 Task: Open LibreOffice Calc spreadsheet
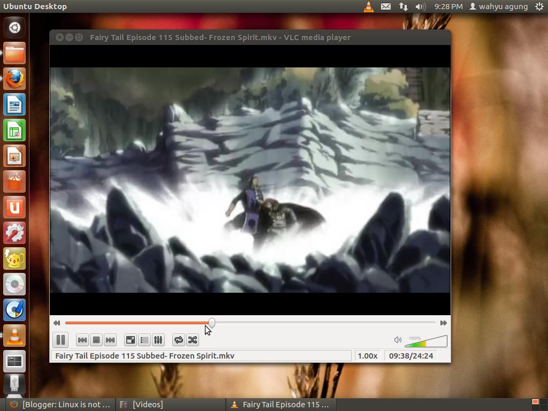tap(14, 130)
